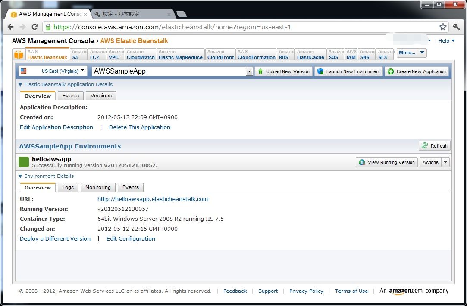467x306 pixels.
Task: Click Edit Application Description link
Action: click(x=56, y=127)
